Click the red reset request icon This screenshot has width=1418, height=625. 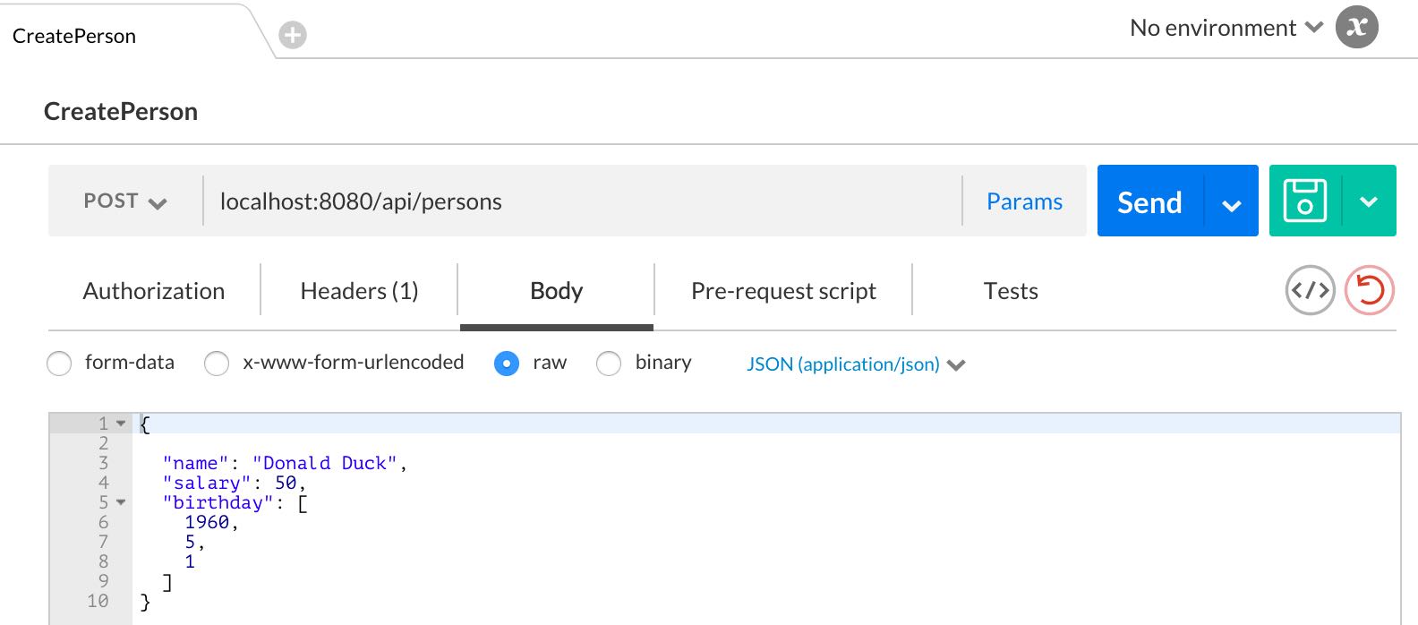[1369, 290]
